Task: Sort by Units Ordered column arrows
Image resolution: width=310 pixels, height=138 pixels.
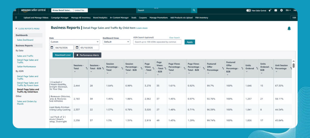Action: 257,68
